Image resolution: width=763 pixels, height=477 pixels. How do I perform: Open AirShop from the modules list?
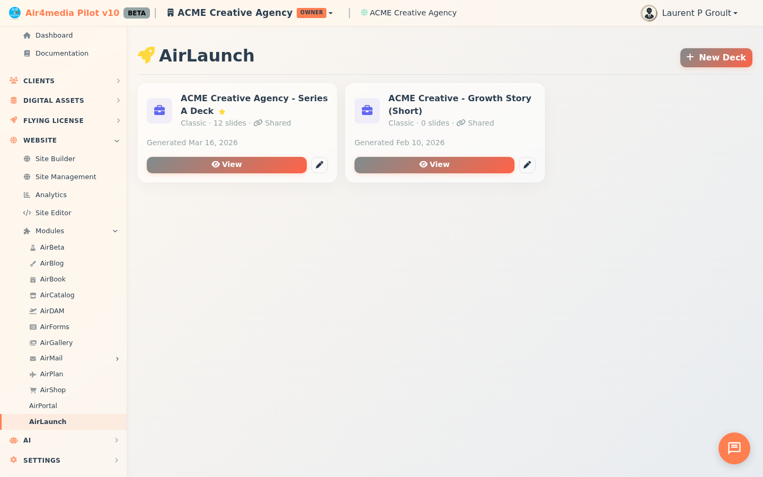52,390
